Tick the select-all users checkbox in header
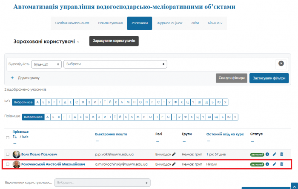This screenshot has width=298, height=189. tap(7, 137)
